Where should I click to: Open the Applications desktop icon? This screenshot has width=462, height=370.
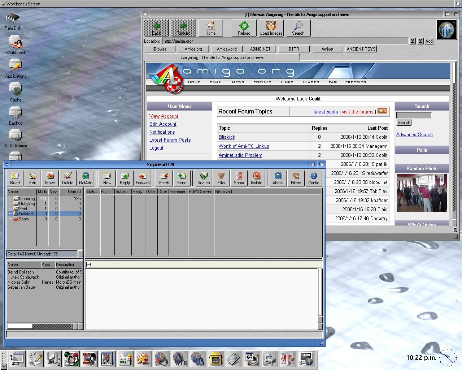16,69
